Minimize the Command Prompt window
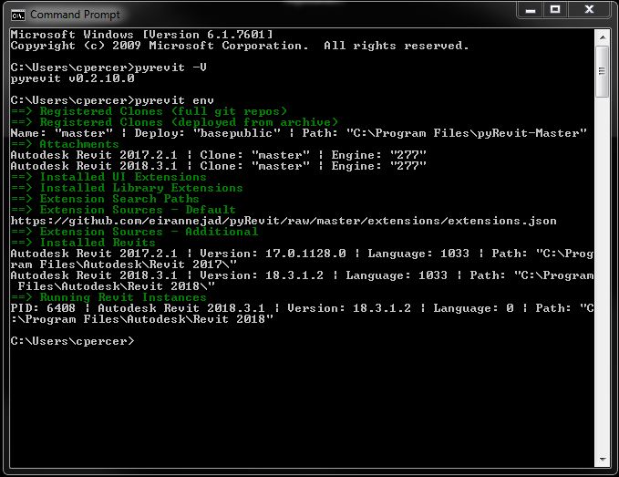This screenshot has width=619, height=477. pyautogui.click(x=531, y=10)
